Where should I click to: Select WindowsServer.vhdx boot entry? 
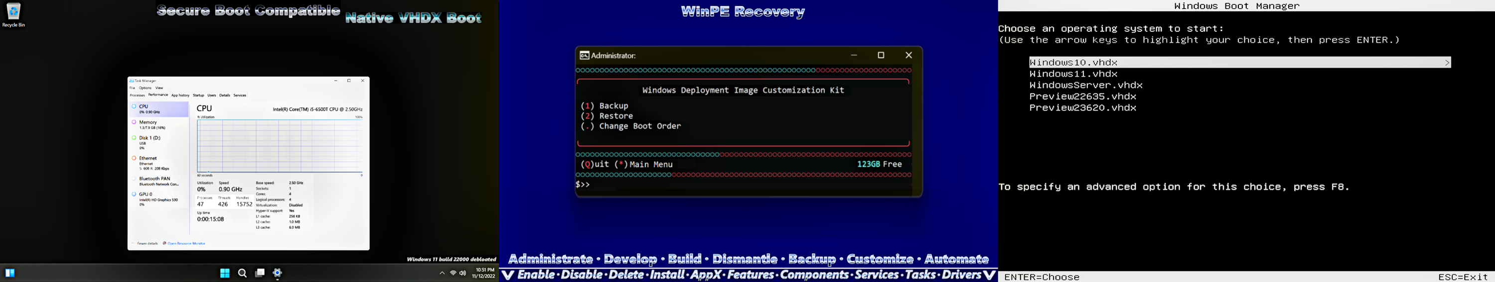(x=1086, y=85)
